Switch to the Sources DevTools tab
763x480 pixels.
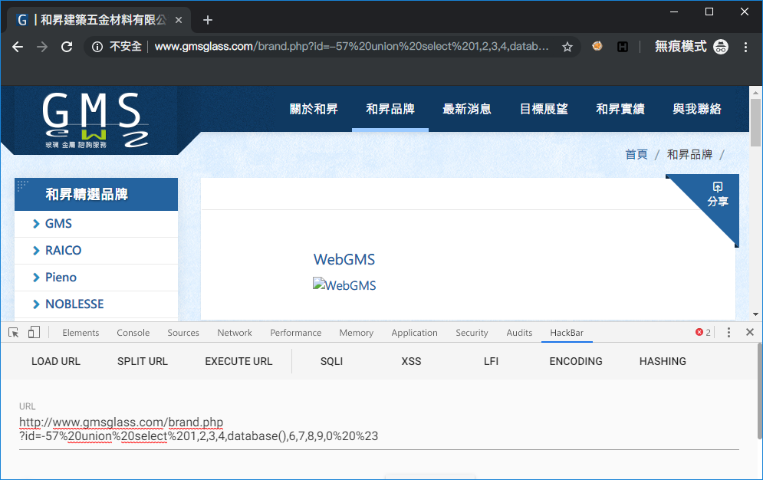(183, 333)
